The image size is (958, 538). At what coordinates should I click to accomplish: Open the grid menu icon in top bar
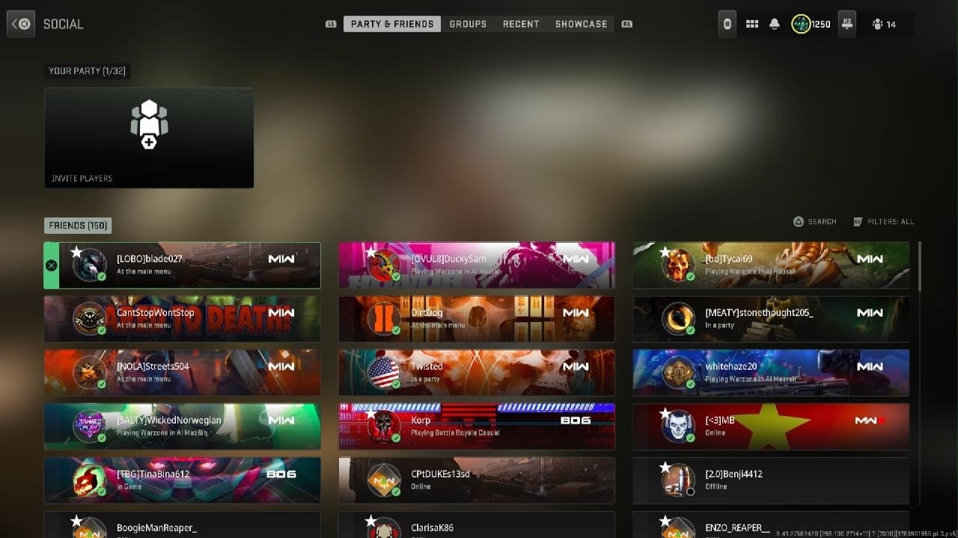752,24
